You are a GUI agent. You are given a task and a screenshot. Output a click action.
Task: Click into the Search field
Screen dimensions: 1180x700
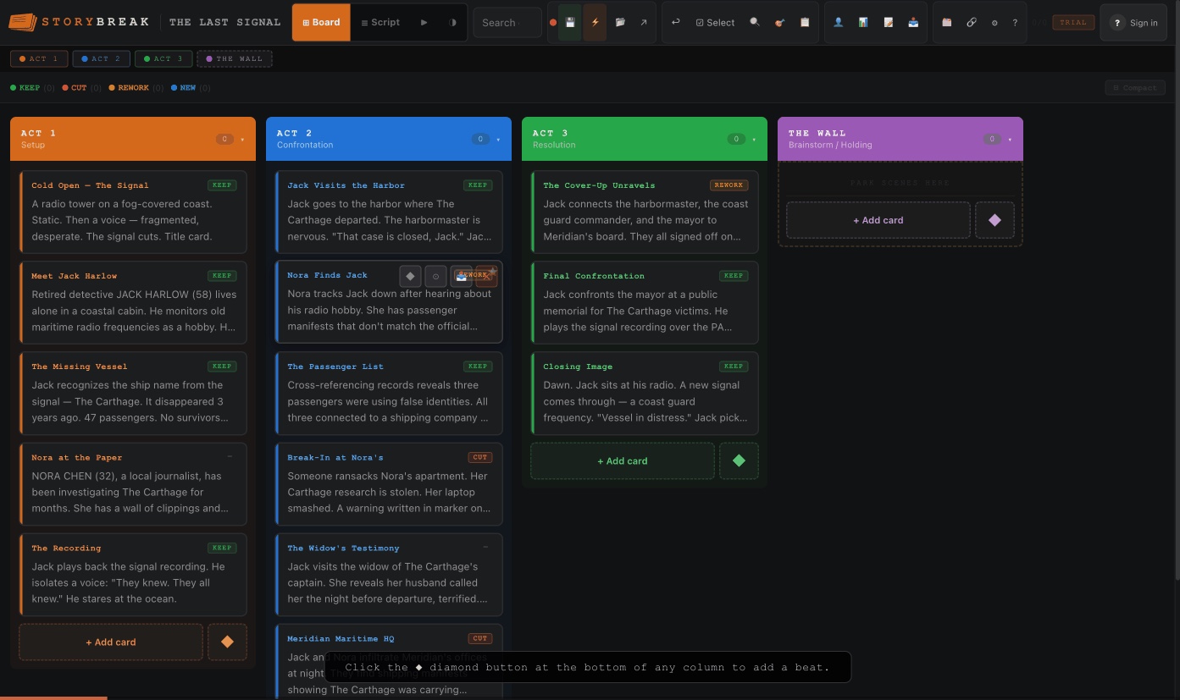[507, 23]
